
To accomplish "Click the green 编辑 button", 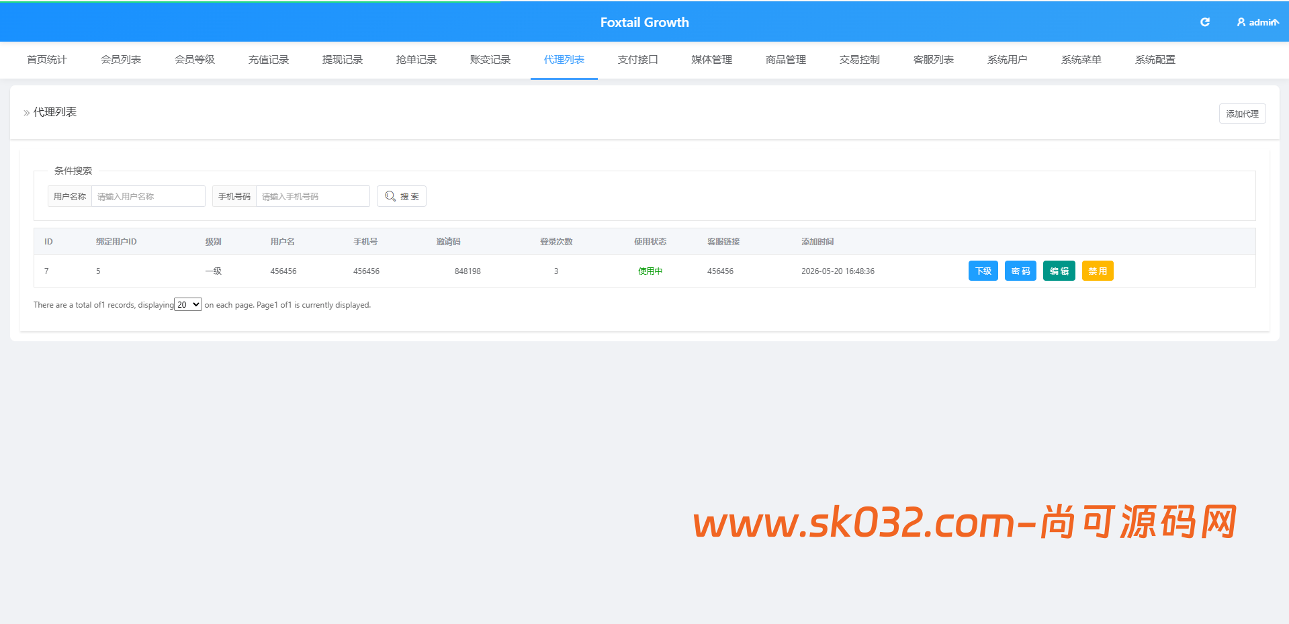I will tap(1059, 271).
